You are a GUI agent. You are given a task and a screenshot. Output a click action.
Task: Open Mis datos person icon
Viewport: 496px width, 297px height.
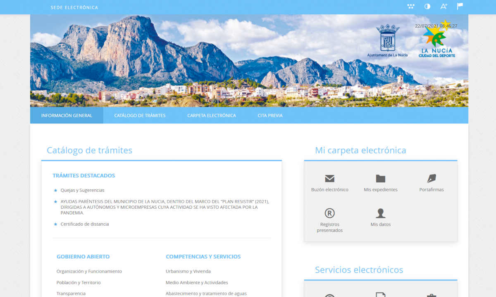[380, 213]
